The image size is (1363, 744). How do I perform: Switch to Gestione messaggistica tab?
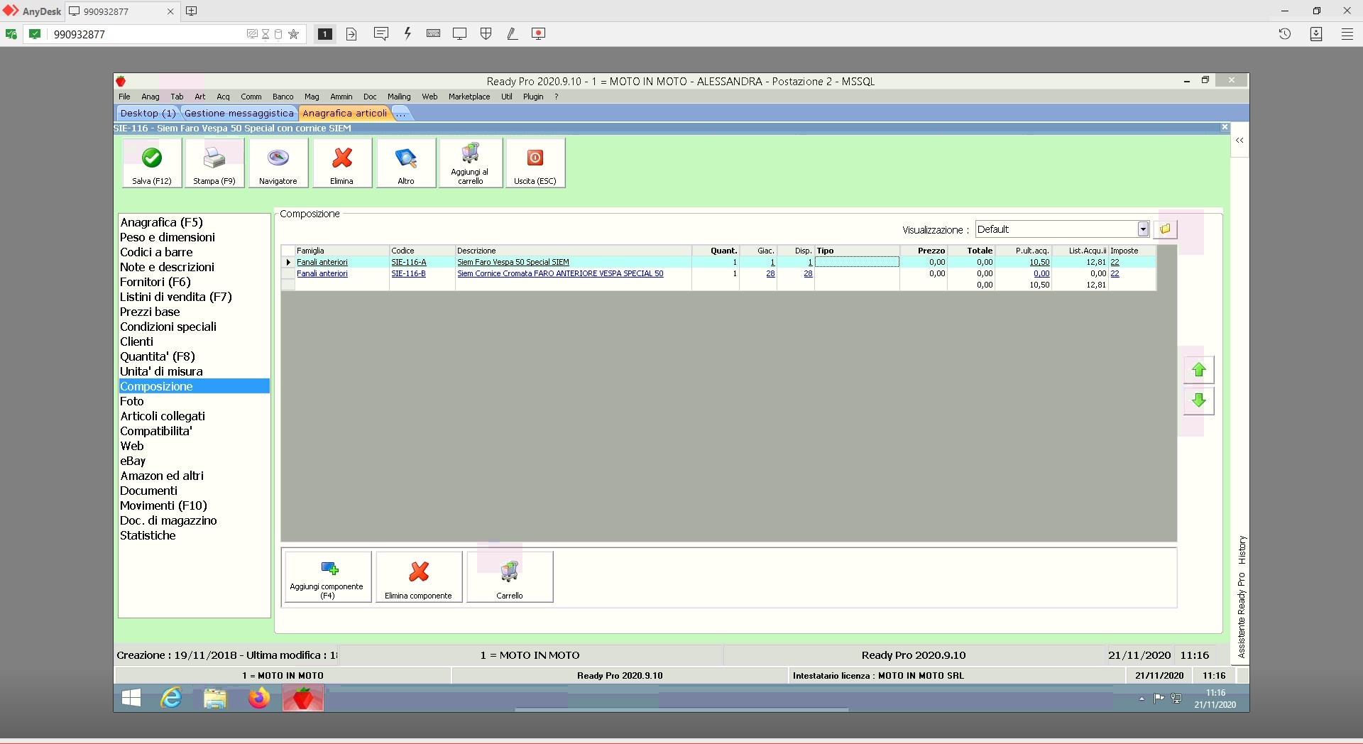click(x=239, y=113)
